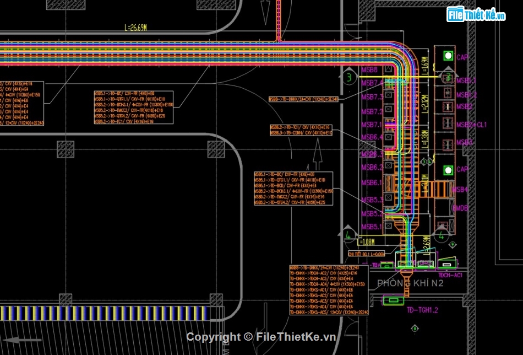
Task: Click the green square symbol beside top CAP label
Action: pyautogui.click(x=448, y=57)
